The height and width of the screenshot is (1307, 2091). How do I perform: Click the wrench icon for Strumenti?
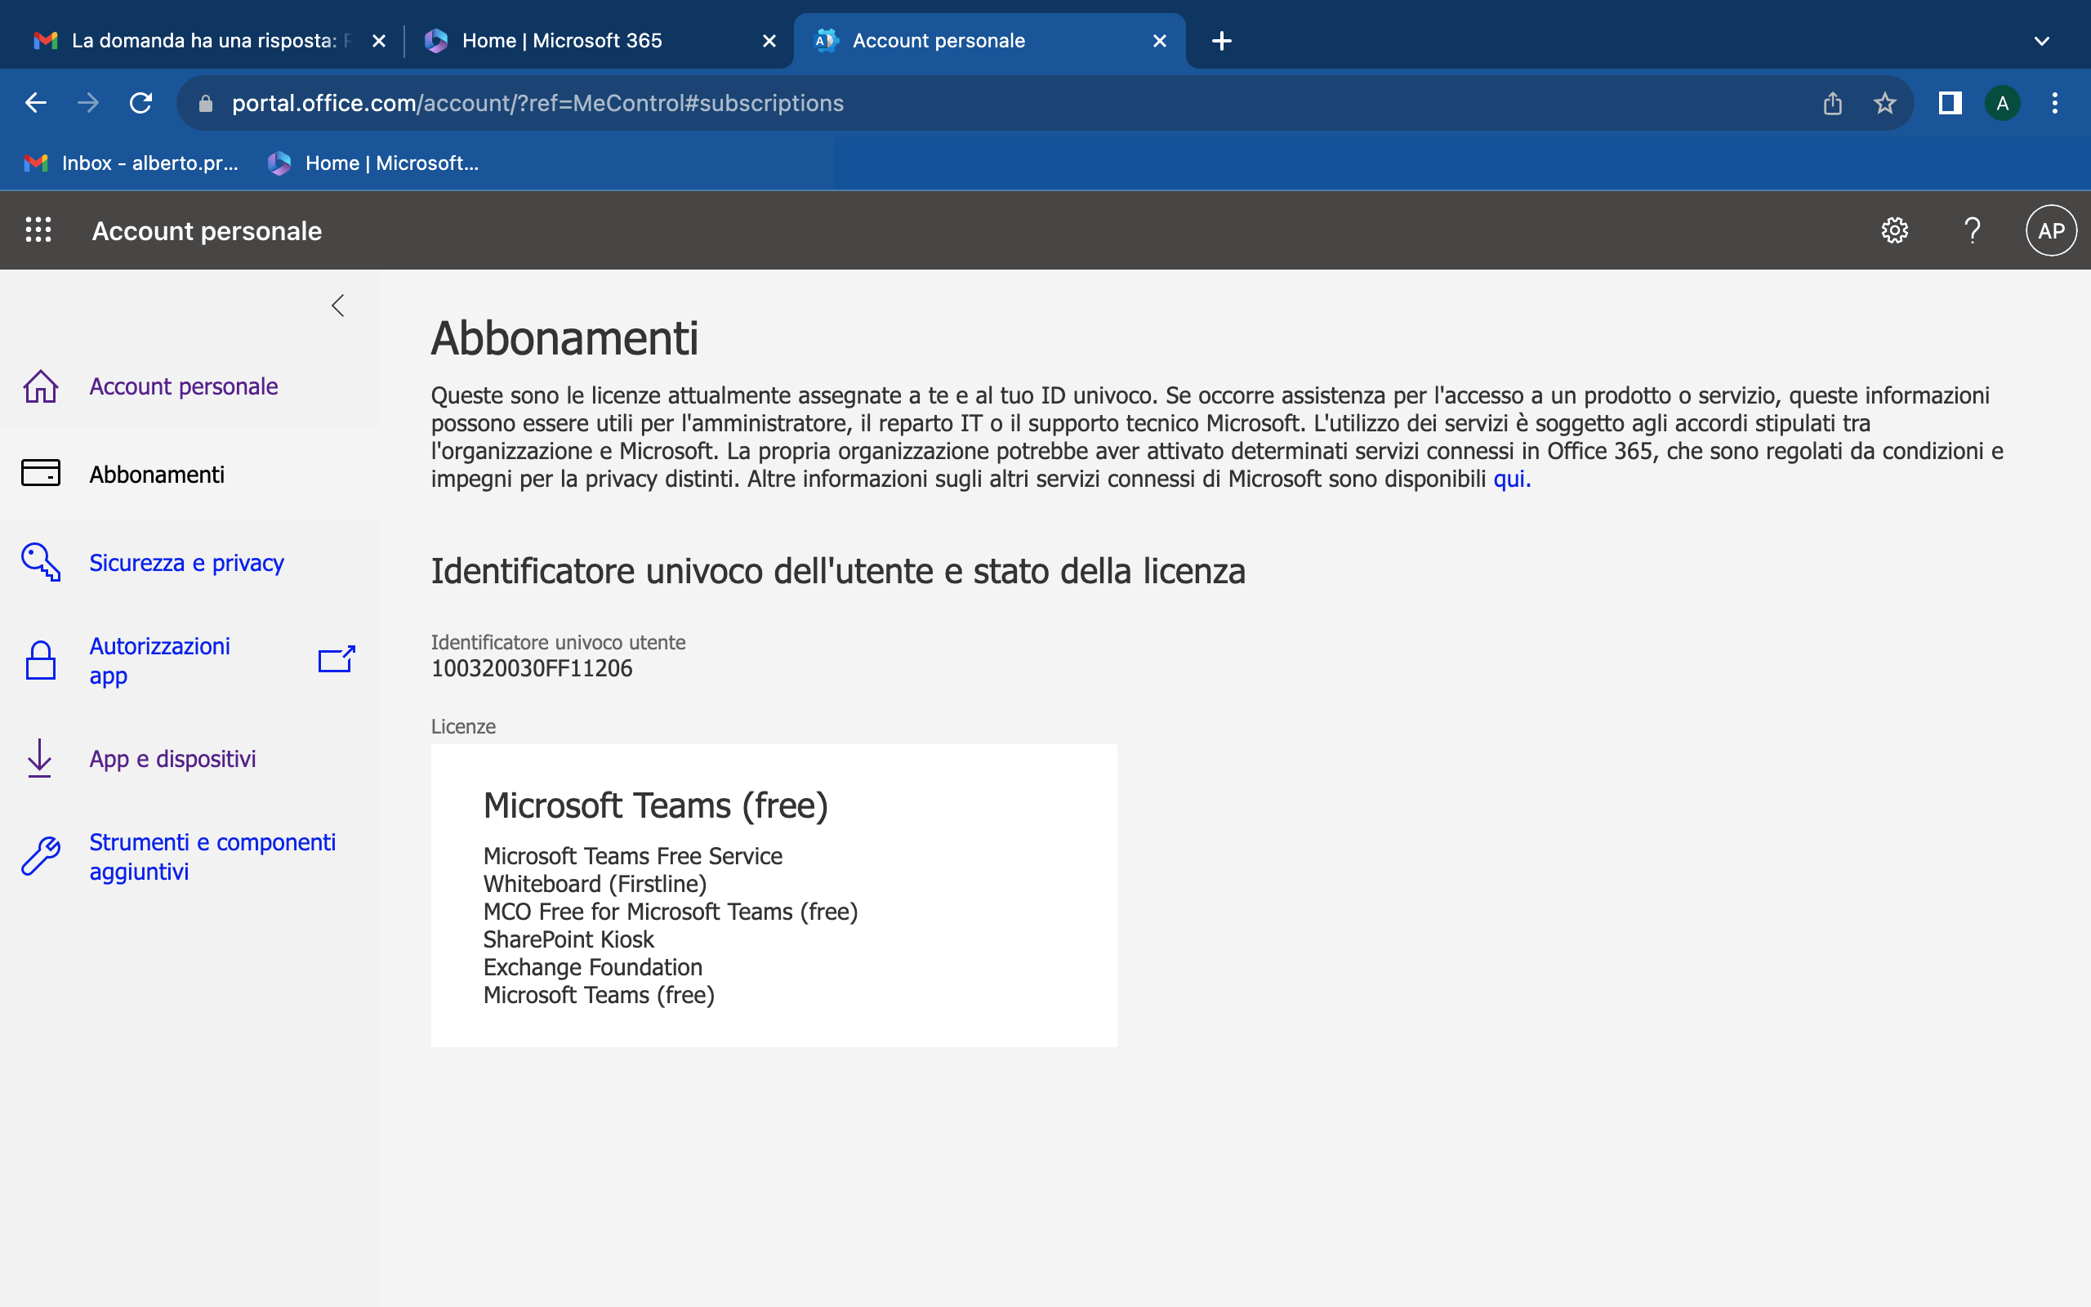point(40,856)
